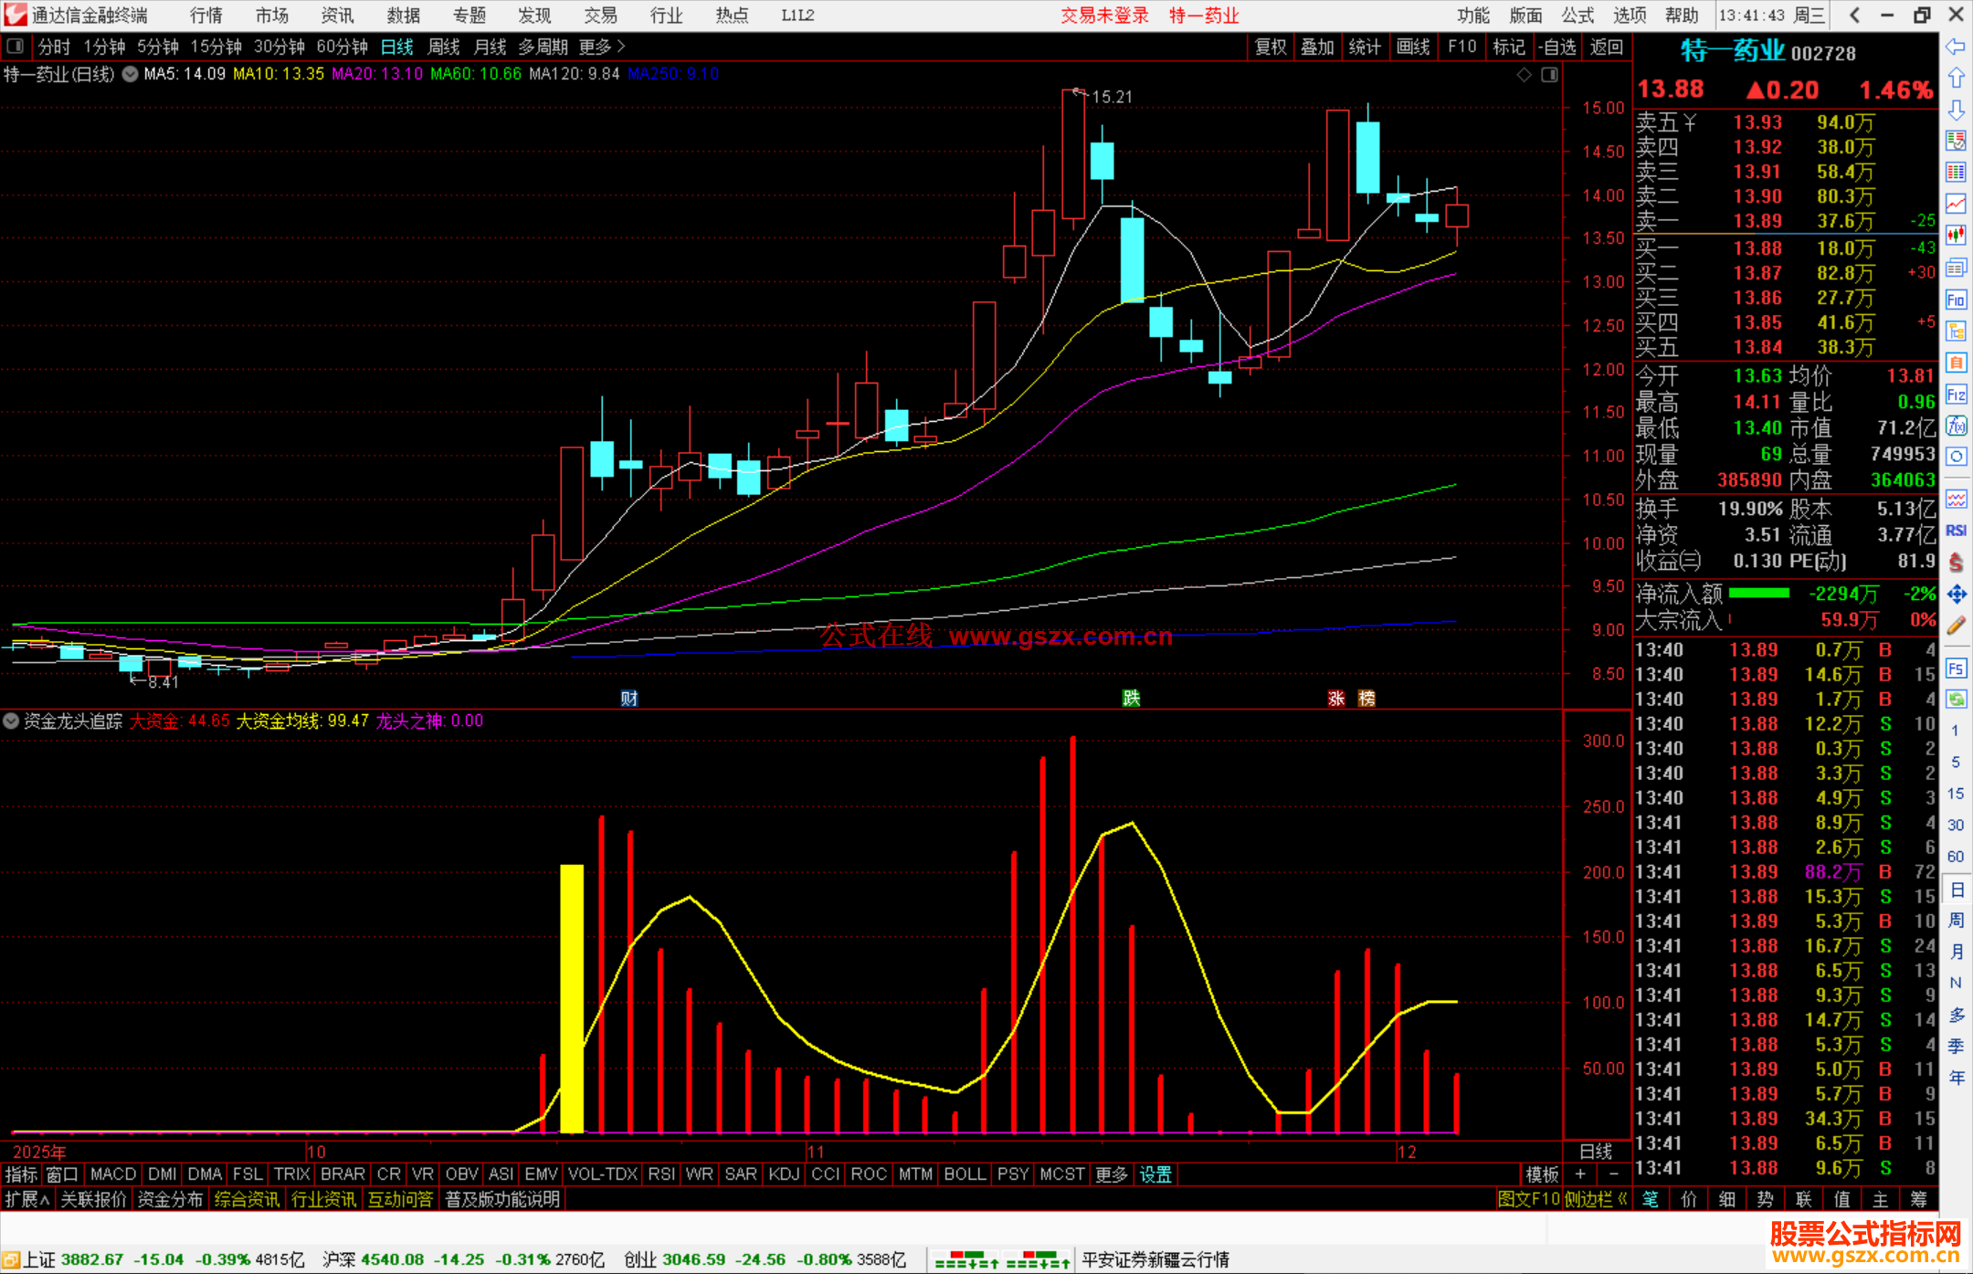Click the RSI indicator sidebar icon
This screenshot has height=1274, width=1973.
point(1956,531)
